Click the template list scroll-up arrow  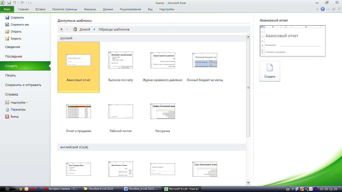tap(248, 37)
